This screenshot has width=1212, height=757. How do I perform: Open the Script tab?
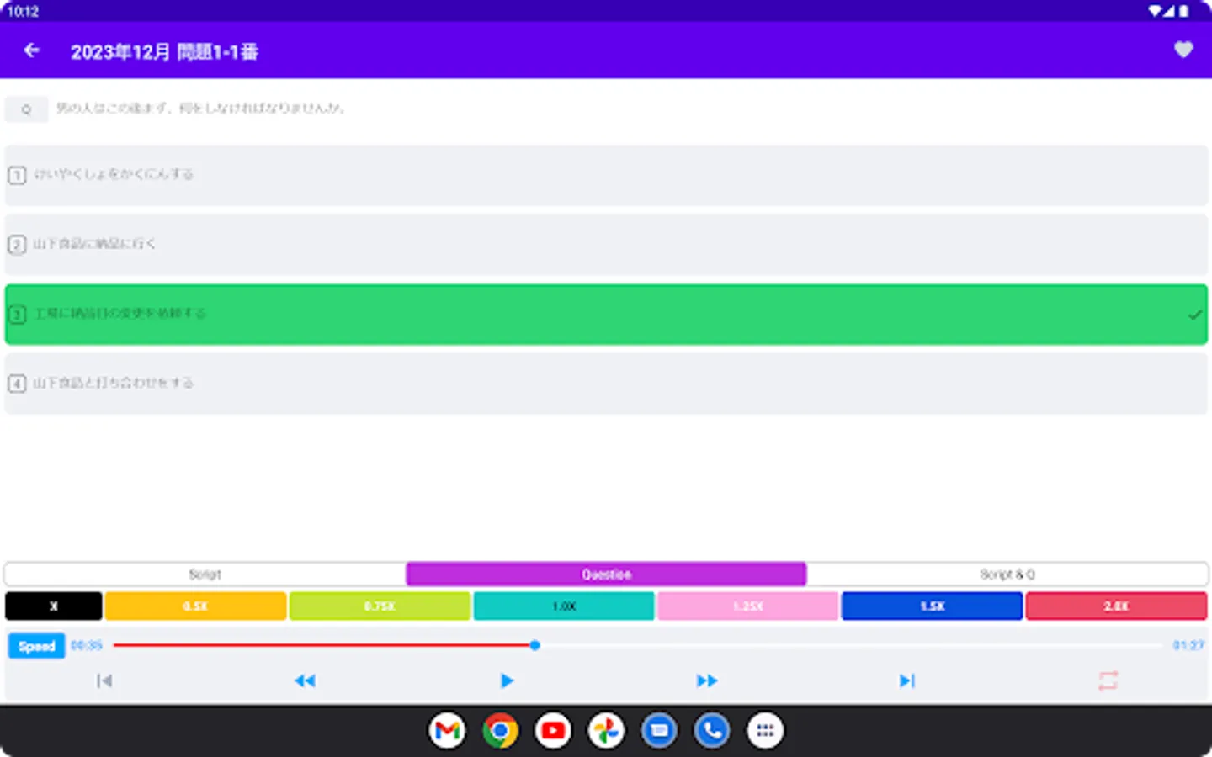coord(205,574)
